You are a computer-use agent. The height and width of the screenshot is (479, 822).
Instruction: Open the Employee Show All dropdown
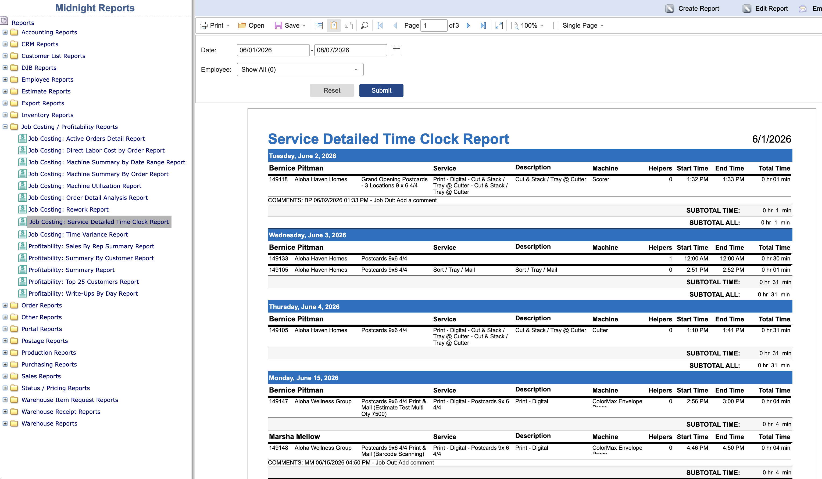[x=300, y=69]
